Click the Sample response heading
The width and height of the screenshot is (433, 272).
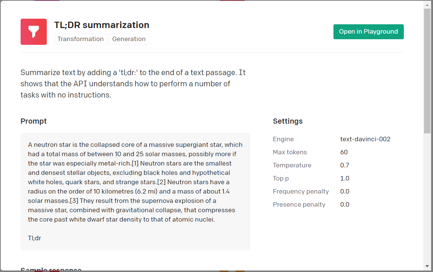click(x=51, y=269)
